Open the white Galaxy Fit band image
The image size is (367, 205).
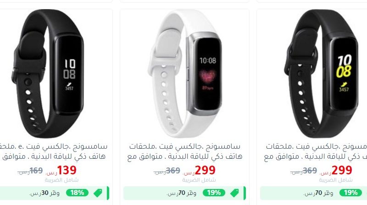(x=185, y=74)
